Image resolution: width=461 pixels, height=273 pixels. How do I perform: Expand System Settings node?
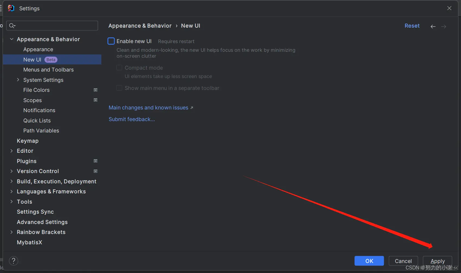18,80
